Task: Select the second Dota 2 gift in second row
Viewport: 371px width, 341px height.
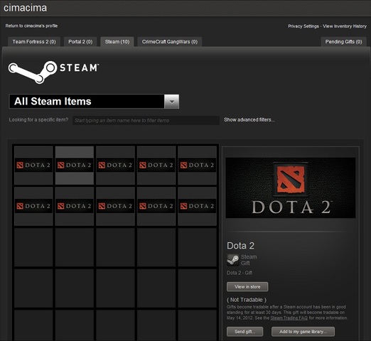Action: pos(75,206)
